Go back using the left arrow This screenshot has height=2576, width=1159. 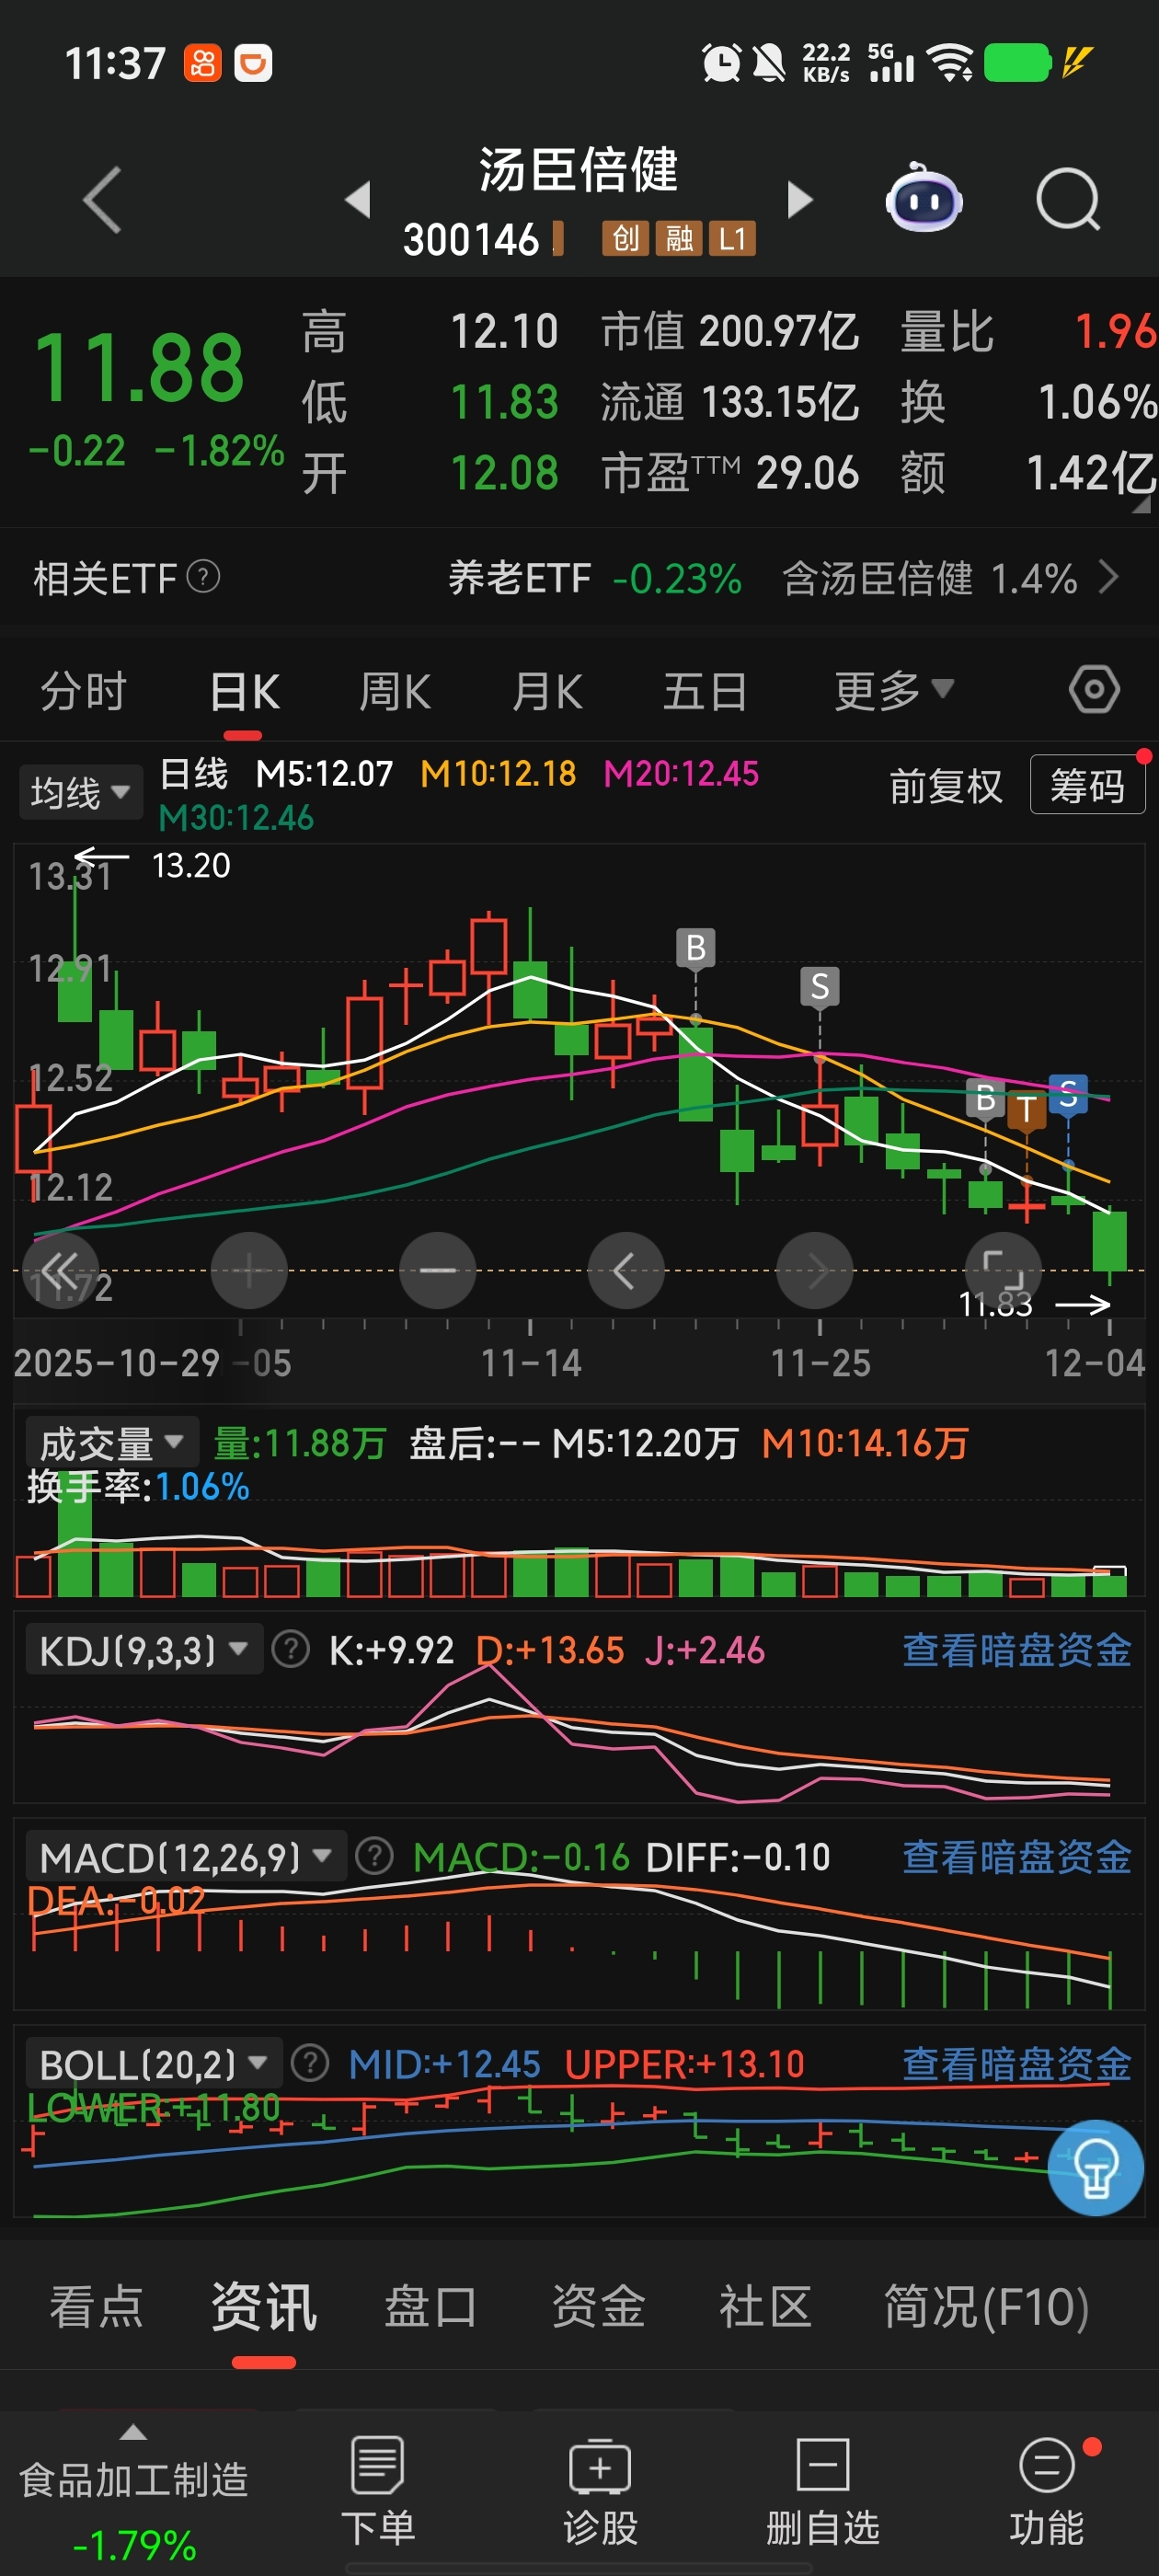102,199
